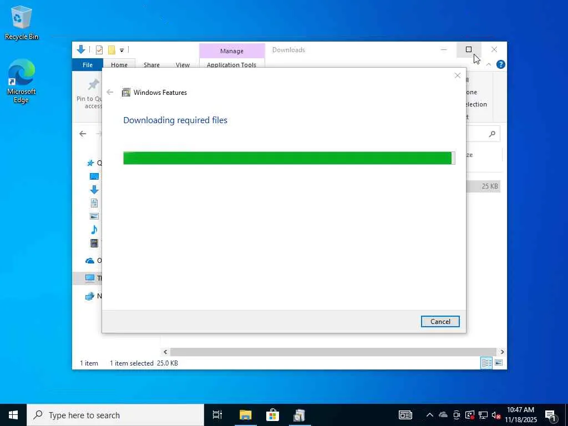Click the muted volume tray icon
Viewport: 568px width, 426px height.
point(496,415)
